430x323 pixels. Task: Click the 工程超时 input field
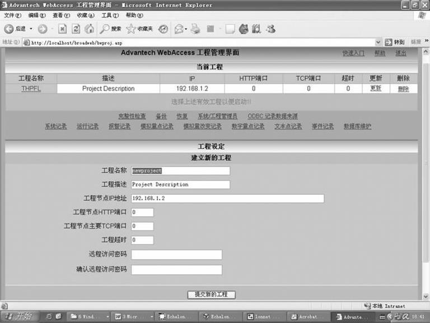point(142,240)
